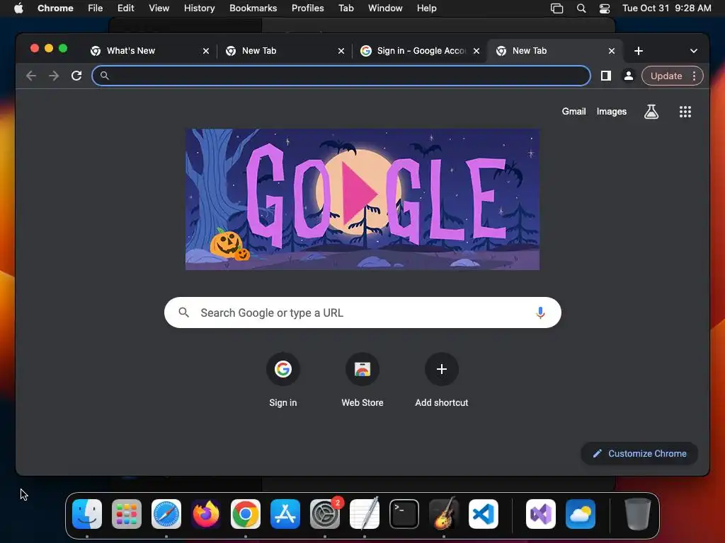Open the Google apps grid
This screenshot has width=725, height=543.
(x=685, y=111)
